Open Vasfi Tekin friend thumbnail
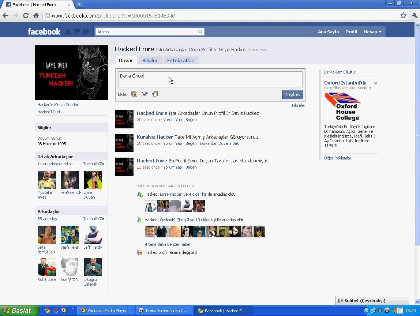420x316 pixels. pos(70,235)
